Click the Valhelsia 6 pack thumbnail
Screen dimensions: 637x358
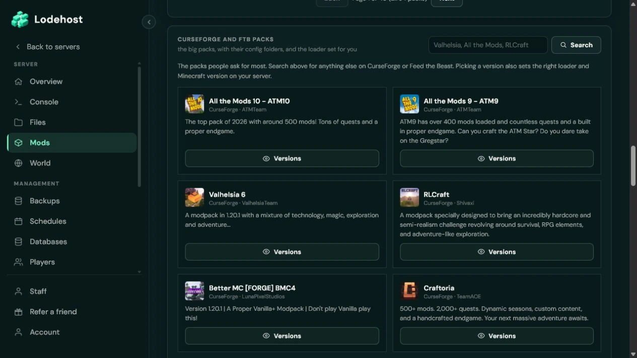point(194,198)
